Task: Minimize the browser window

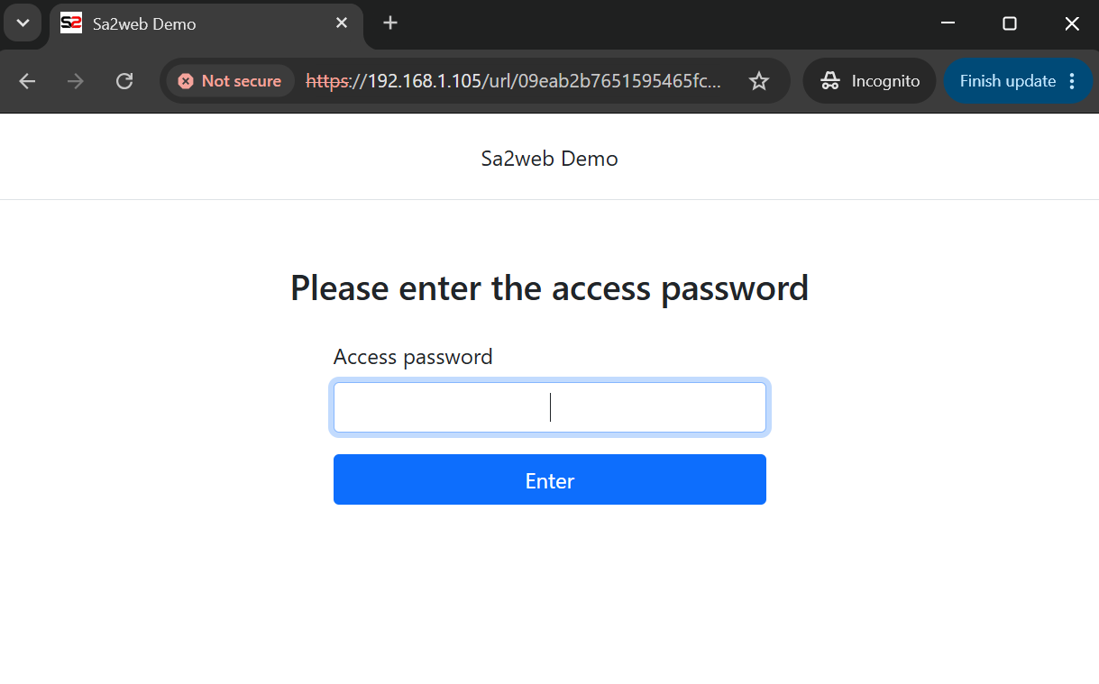Action: (948, 23)
